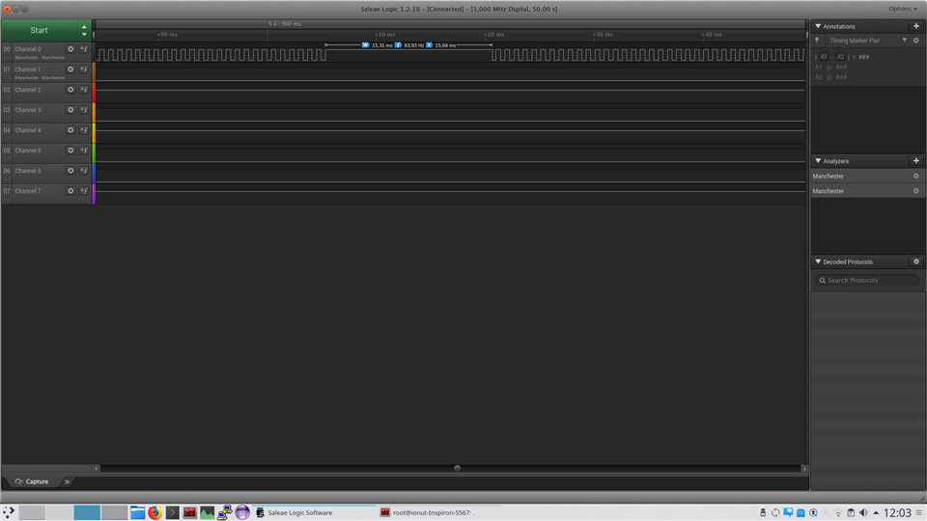Click the A1 timing marker button
The image size is (927, 521).
[x=823, y=57]
